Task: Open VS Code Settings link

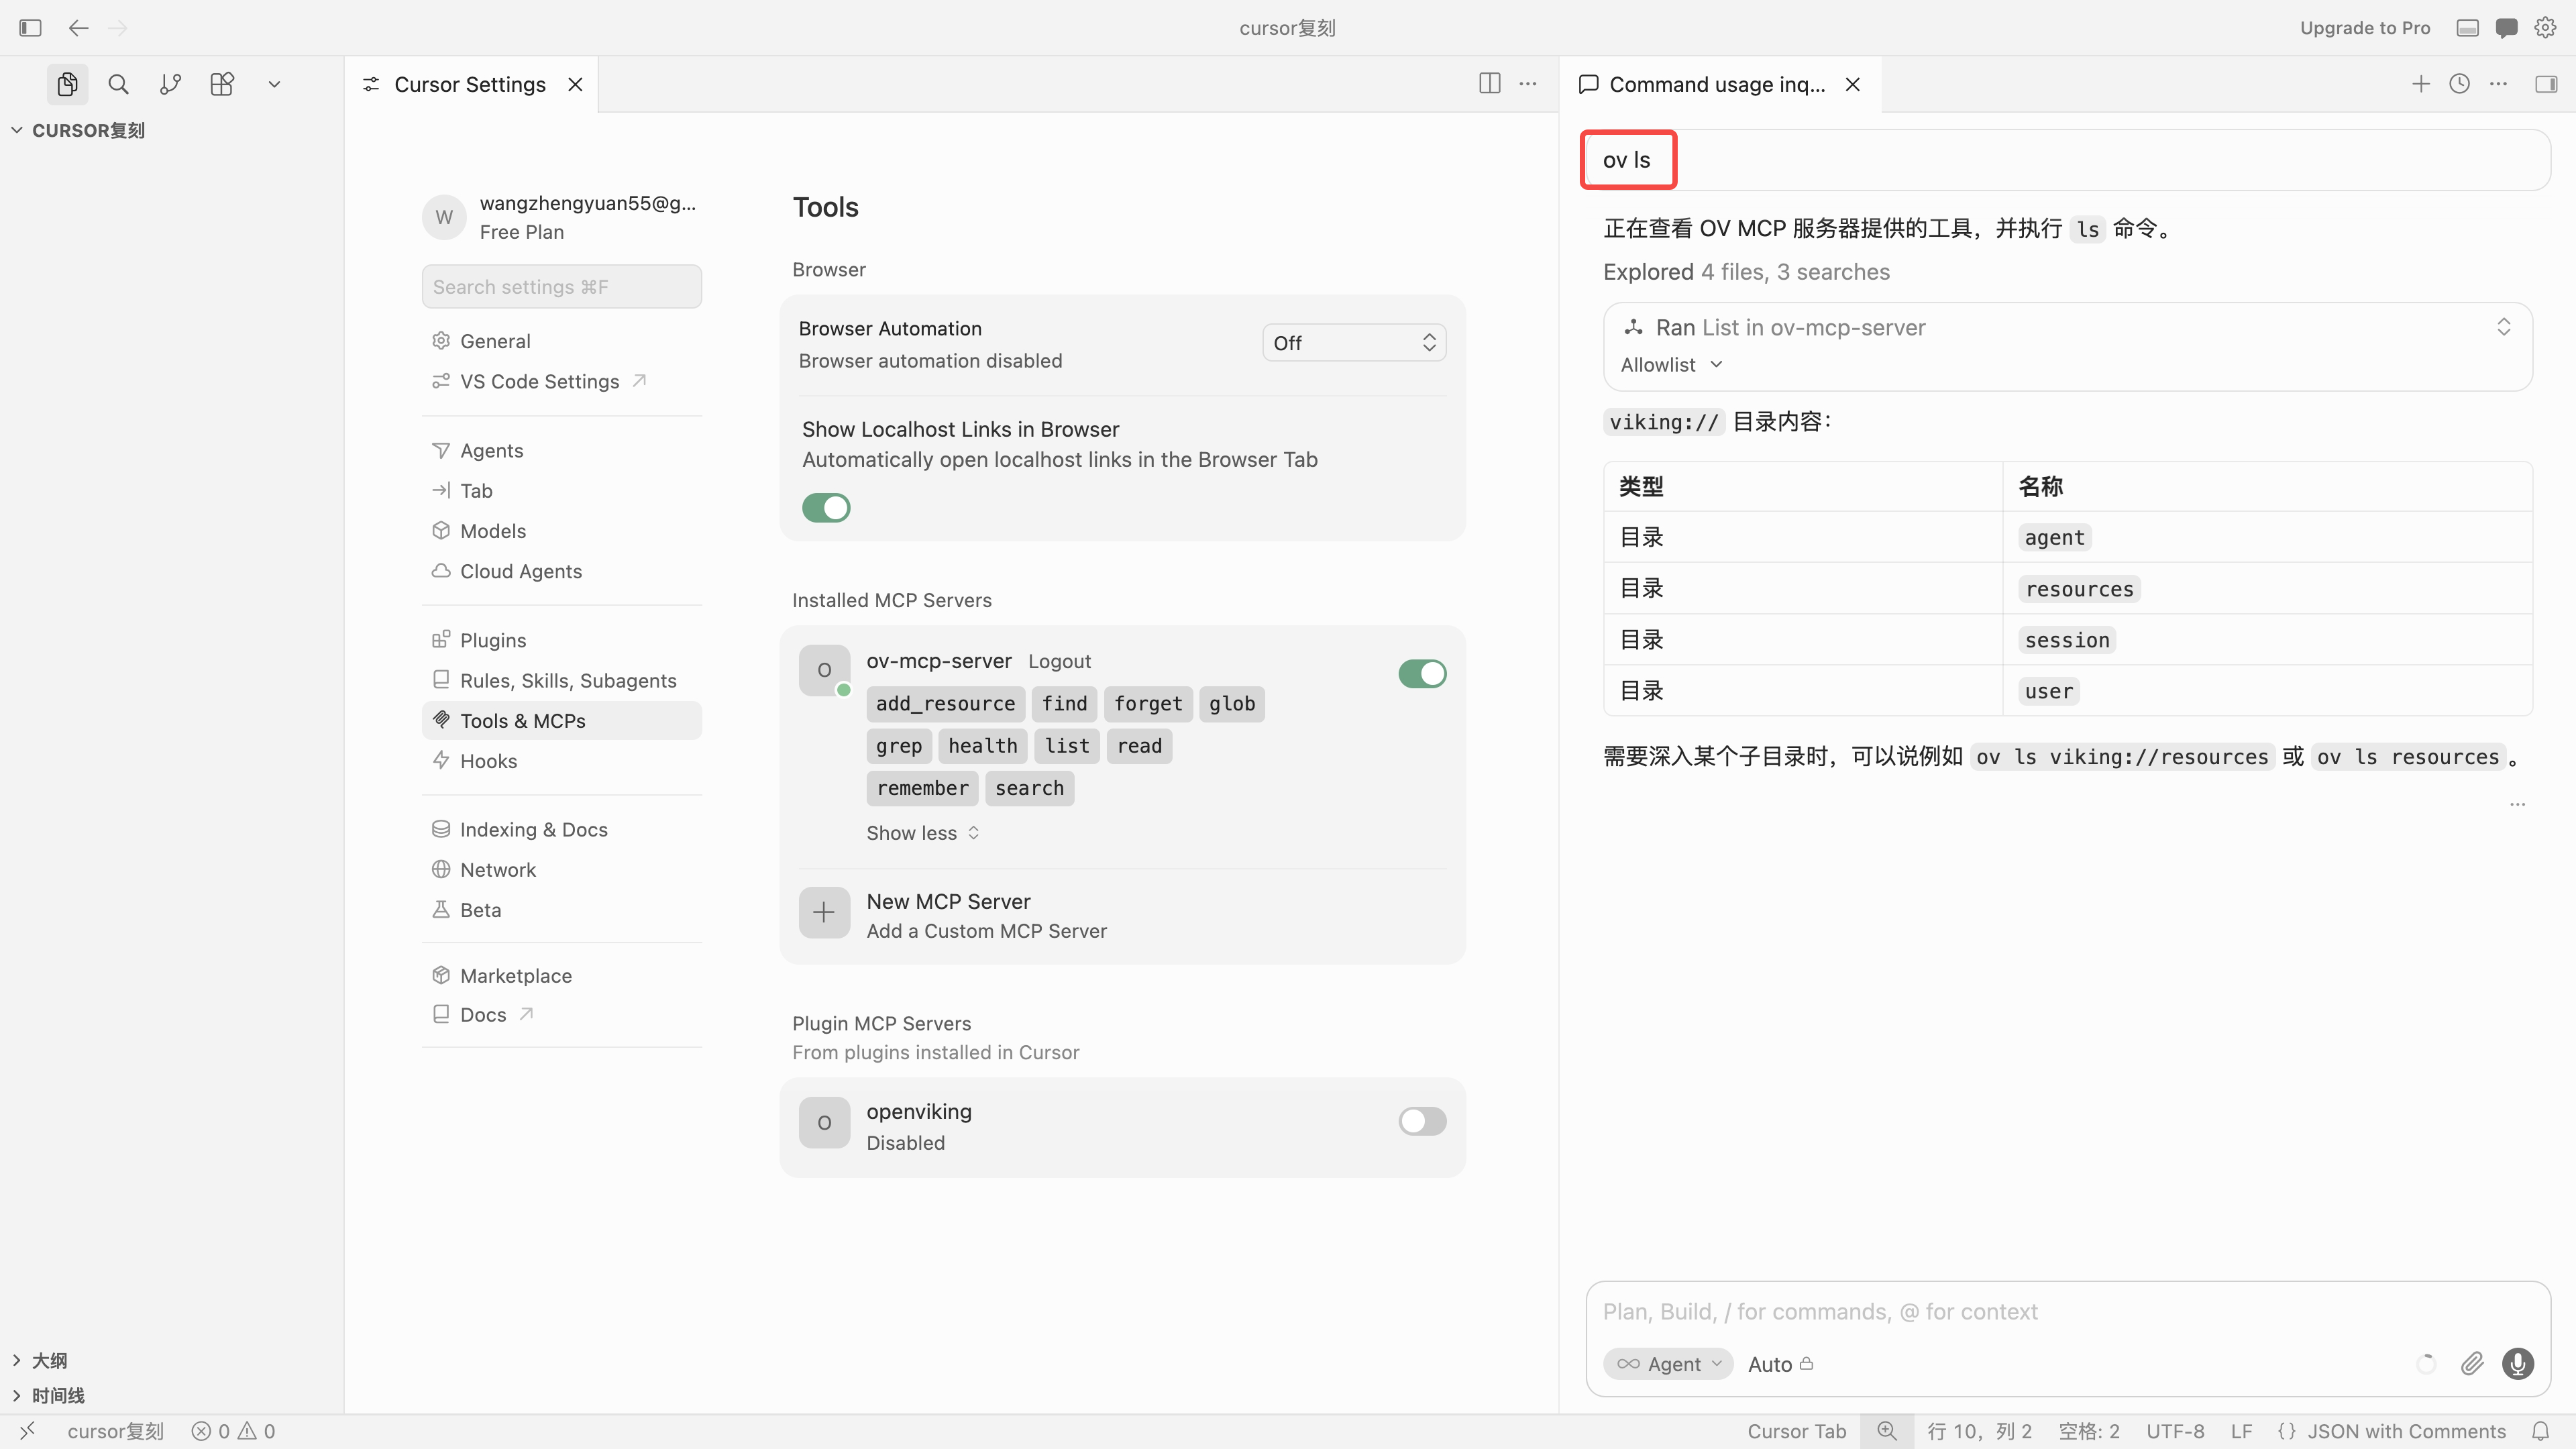Action: click(x=561, y=381)
